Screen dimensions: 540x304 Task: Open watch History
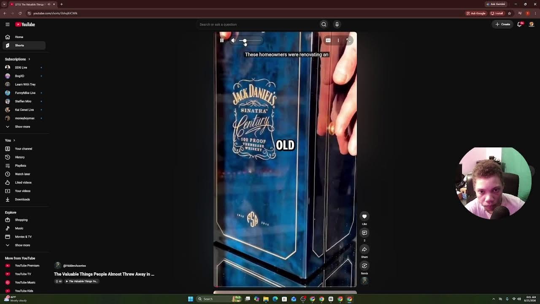24,157
